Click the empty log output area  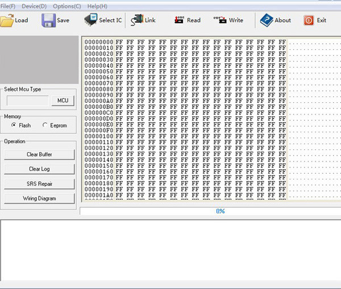coord(170,250)
